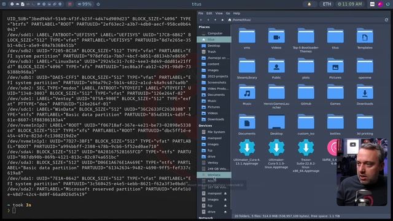
Task: Click the ETH network indicator
Action: [327, 4]
